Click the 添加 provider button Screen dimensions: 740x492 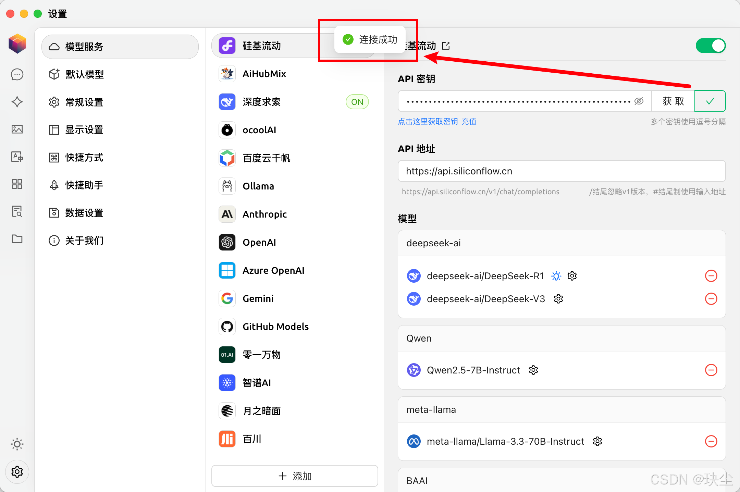coord(295,476)
